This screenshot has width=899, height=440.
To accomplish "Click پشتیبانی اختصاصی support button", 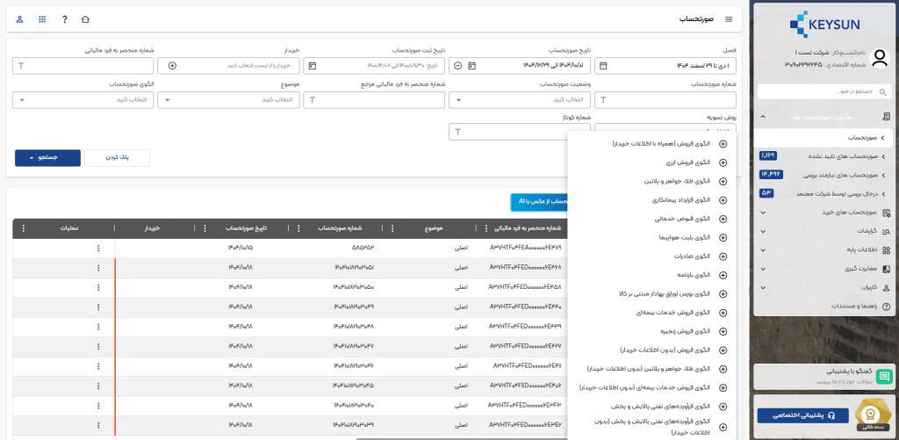I will point(796,414).
